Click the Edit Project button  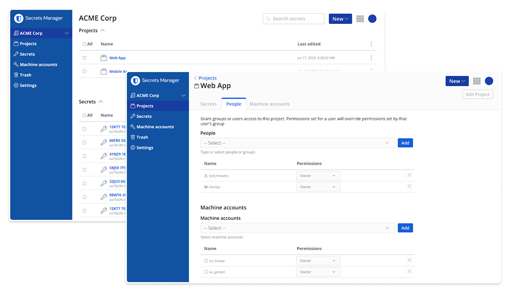pyautogui.click(x=477, y=94)
